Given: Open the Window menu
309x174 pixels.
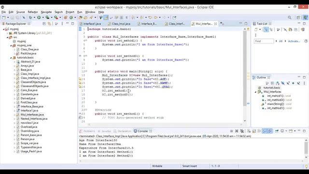Looking at the screenshot, I should coord(90,12).
